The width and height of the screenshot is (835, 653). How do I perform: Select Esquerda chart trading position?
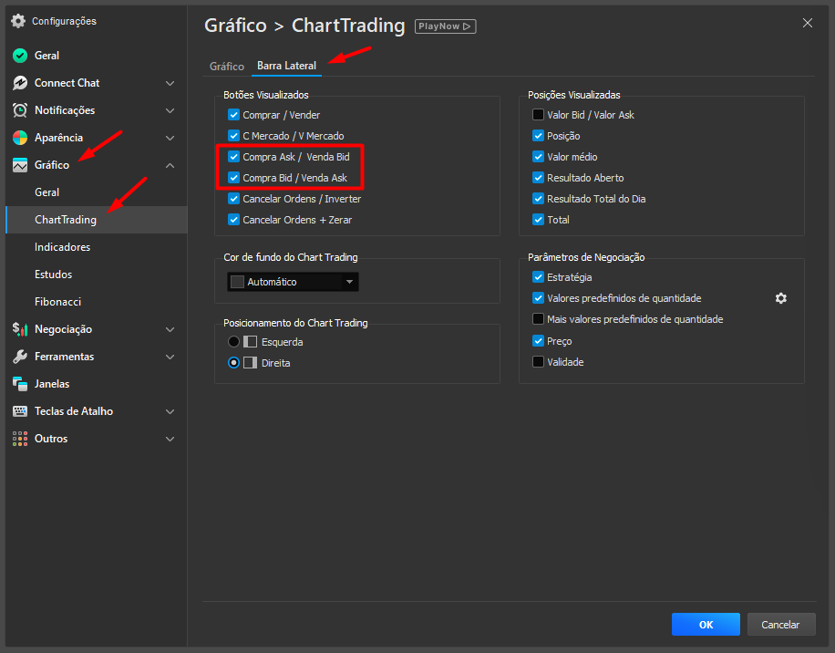point(233,342)
